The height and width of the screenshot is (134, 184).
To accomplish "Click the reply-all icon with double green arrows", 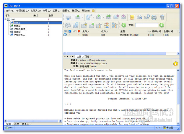I will 109,17.
